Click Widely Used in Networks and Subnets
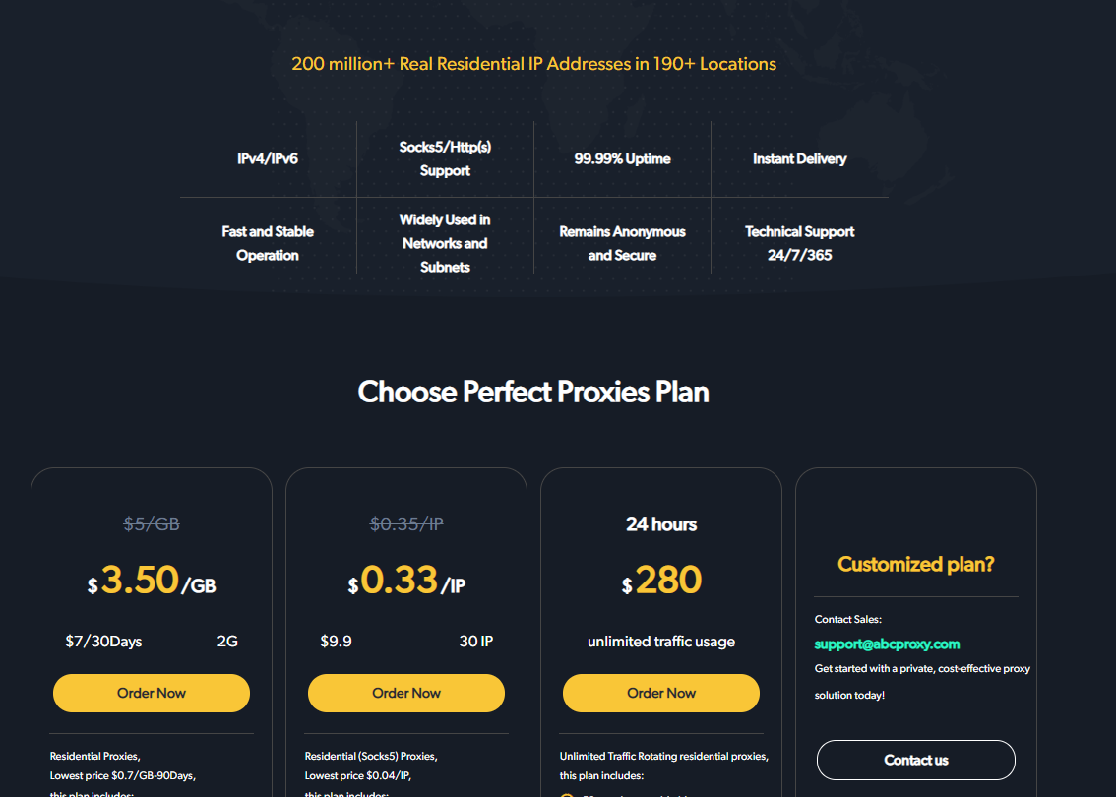Screen dimensions: 1116x797 click(x=445, y=243)
